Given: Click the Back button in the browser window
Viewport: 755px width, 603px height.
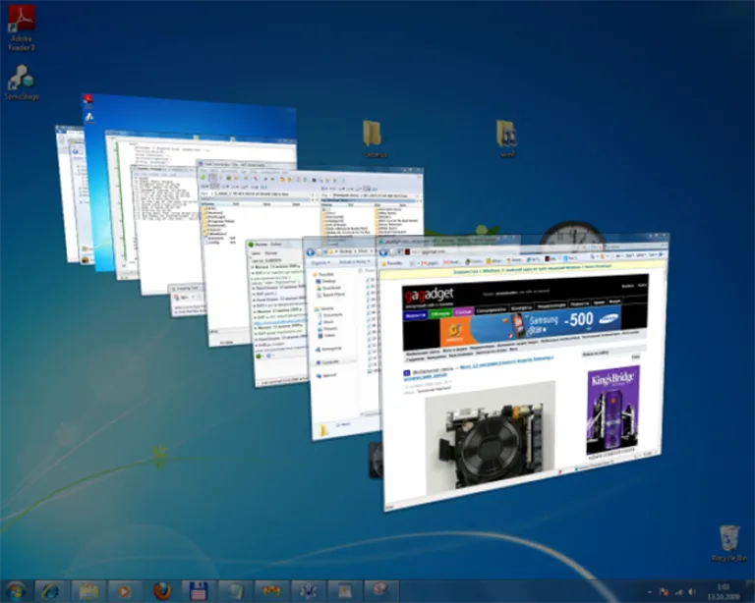Looking at the screenshot, I should 383,252.
